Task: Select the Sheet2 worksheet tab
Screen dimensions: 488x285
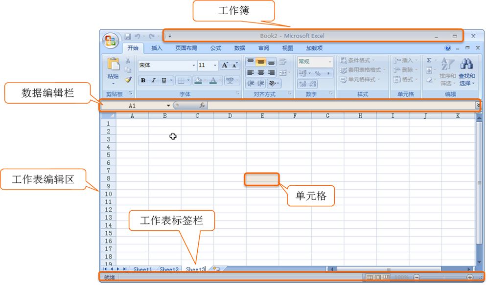Action: 169,269
